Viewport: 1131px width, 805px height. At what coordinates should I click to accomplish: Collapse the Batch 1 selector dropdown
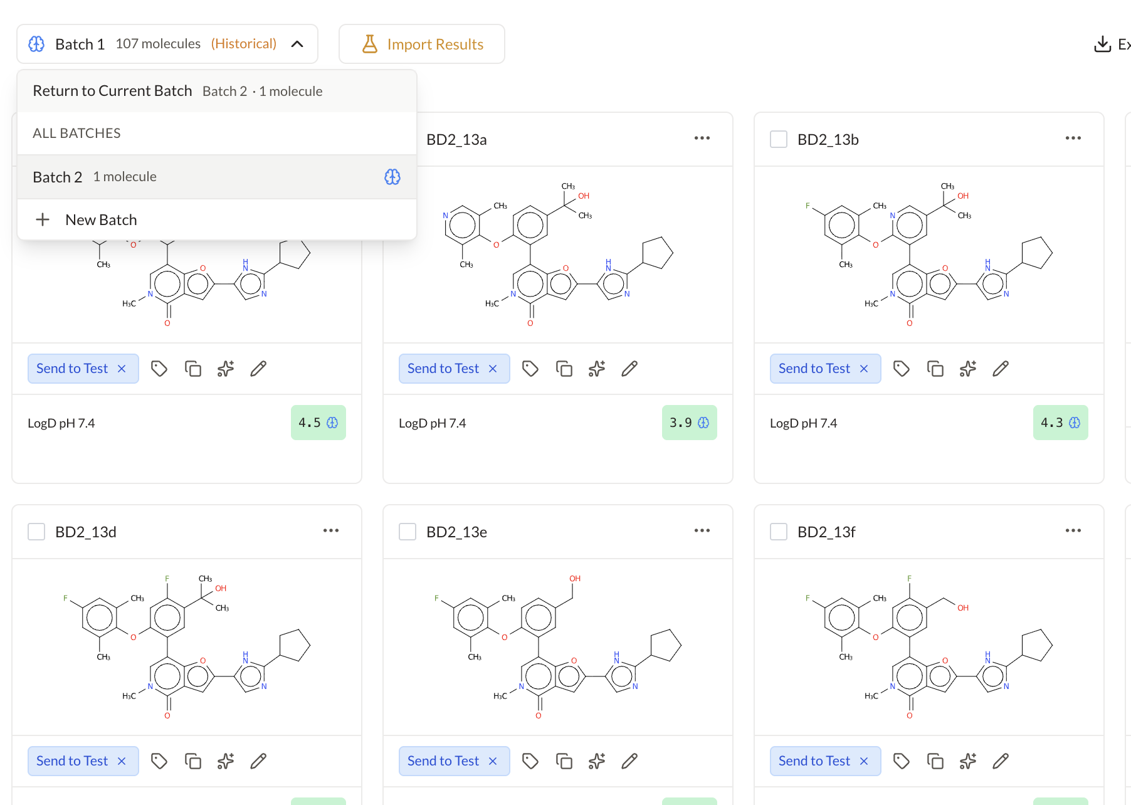[x=297, y=44]
